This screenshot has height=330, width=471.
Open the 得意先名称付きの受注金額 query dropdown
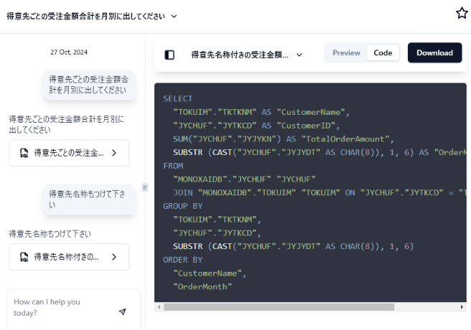[299, 55]
